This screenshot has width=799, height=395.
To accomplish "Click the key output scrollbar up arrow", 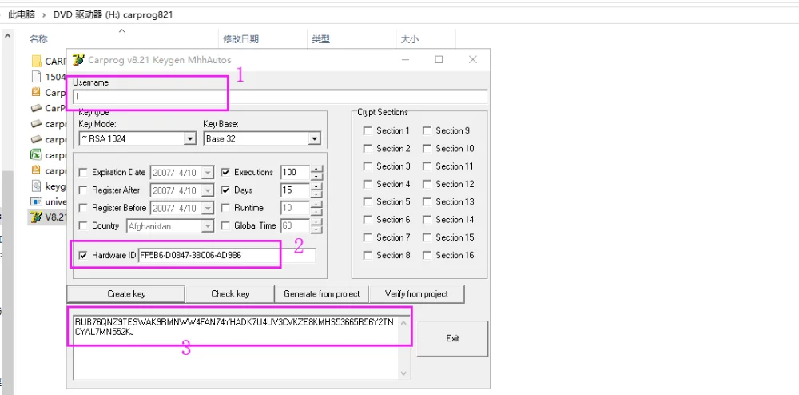I will coord(404,321).
